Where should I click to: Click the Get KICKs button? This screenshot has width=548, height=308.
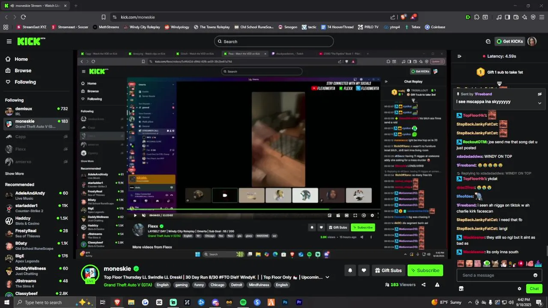510,41
